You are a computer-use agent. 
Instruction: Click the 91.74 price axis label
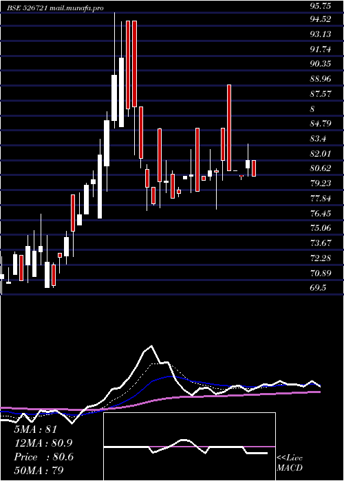(x=321, y=49)
